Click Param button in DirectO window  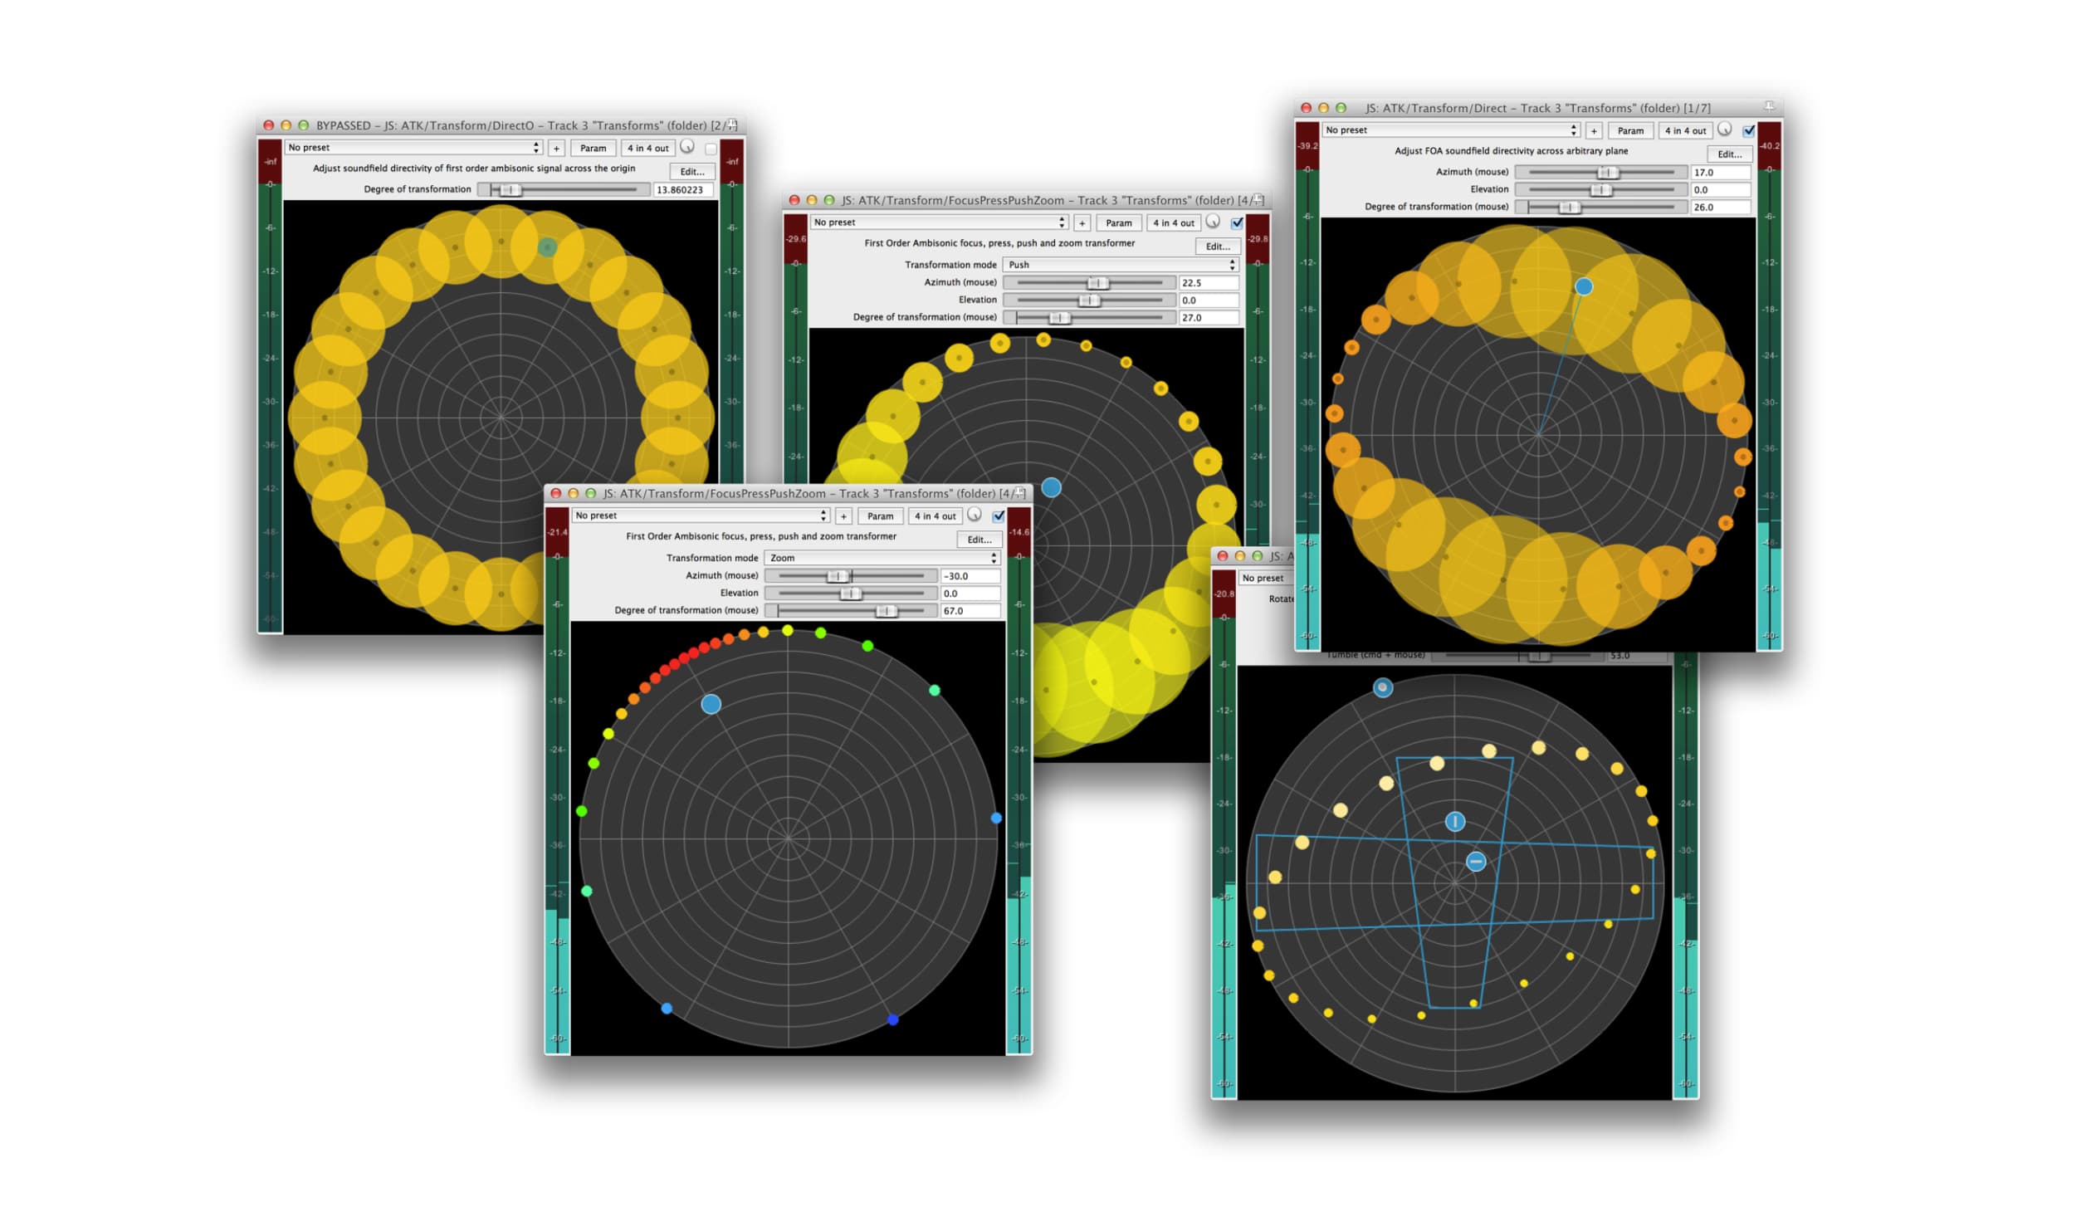pos(594,149)
